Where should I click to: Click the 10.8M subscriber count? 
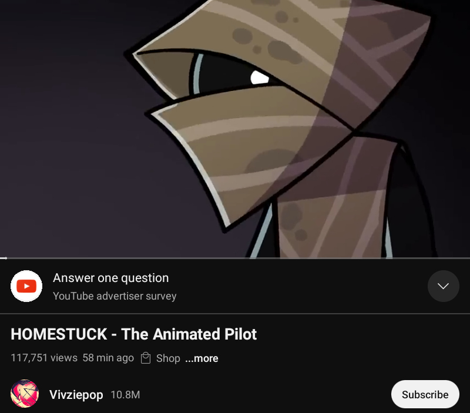[125, 394]
